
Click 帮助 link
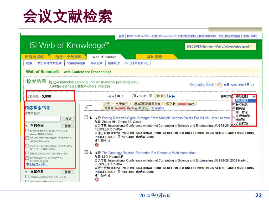tap(254, 36)
